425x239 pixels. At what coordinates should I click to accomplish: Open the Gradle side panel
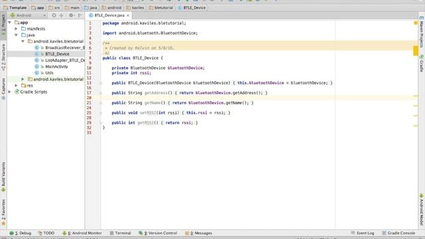click(x=422, y=64)
